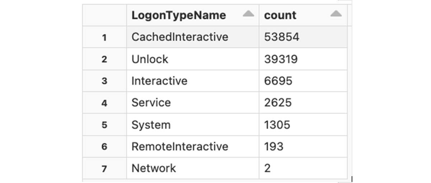
Task: Select the Unlock logon type cell
Action: [150, 59]
